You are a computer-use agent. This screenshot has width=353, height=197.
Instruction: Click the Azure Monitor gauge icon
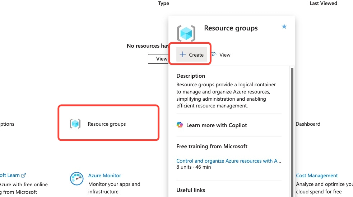(76, 178)
